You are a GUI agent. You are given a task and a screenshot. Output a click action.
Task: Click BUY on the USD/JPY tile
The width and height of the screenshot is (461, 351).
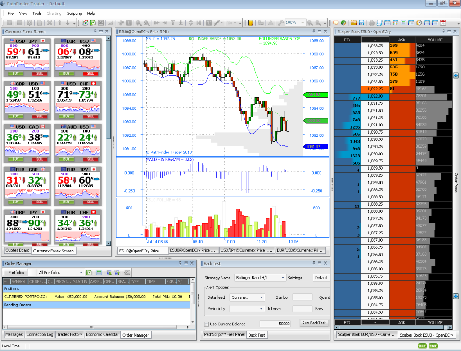pyautogui.click(x=16, y=73)
